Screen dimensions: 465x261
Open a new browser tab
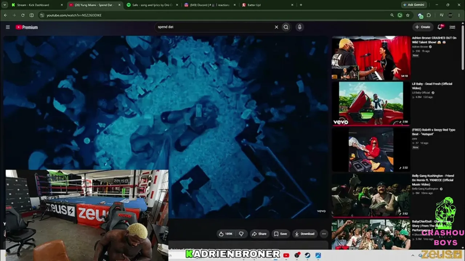coord(301,5)
